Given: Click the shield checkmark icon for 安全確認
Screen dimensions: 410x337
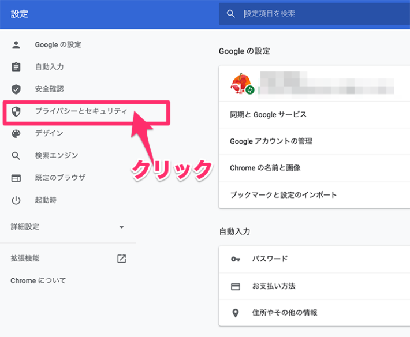Looking at the screenshot, I should coord(16,89).
